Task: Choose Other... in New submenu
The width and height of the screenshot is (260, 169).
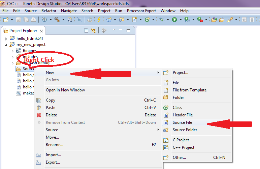Action: click(197, 158)
